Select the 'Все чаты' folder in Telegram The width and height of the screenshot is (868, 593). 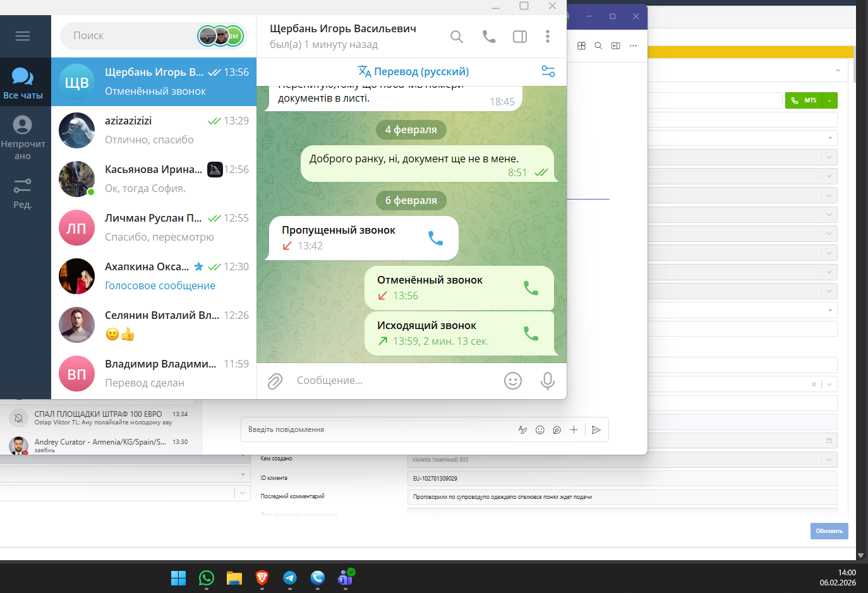(23, 83)
